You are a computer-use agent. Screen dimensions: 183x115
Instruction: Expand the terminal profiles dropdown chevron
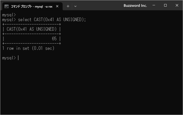(x=75, y=6)
